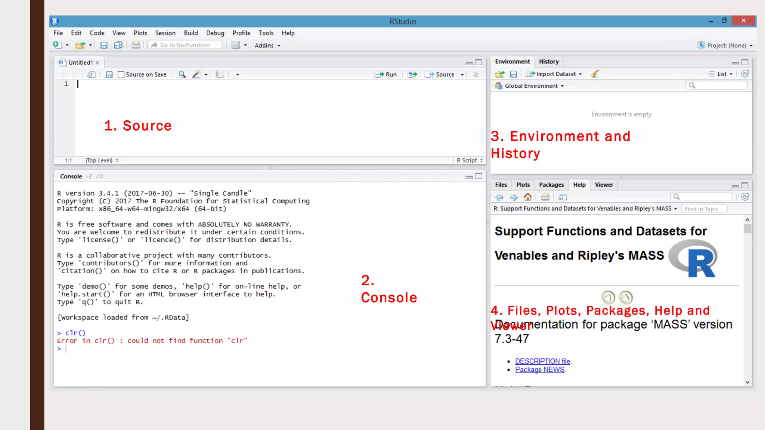Click the Compile Report notebook icon
Screen dimensions: 765x430
click(220, 74)
